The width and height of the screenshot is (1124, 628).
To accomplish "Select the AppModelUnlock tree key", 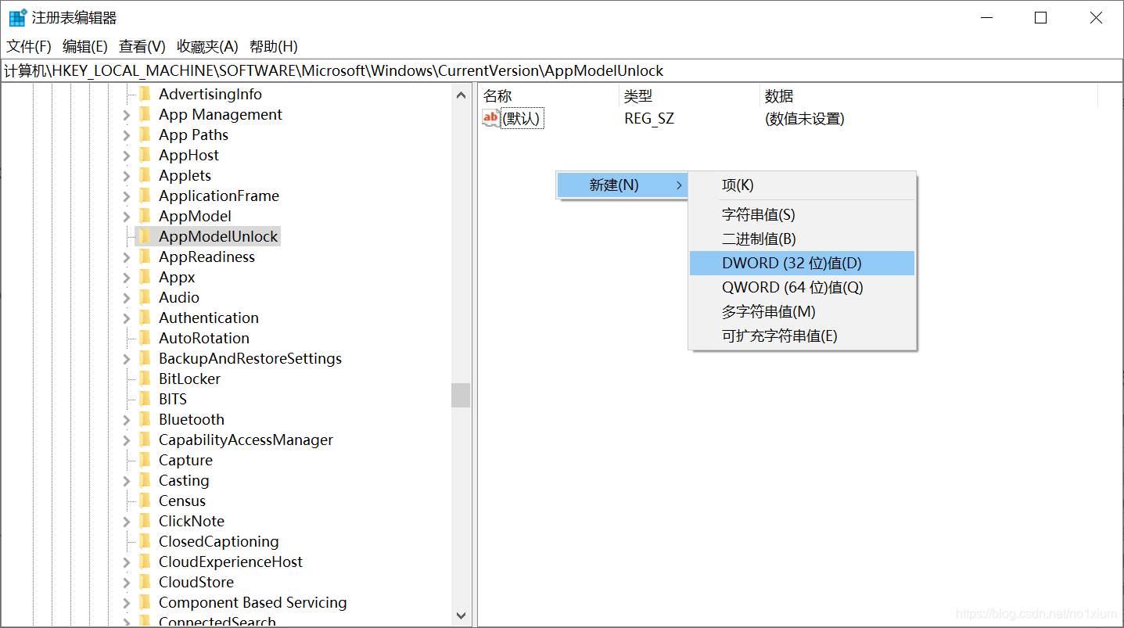I will pyautogui.click(x=218, y=236).
